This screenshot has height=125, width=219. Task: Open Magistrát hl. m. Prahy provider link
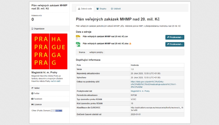140,91
